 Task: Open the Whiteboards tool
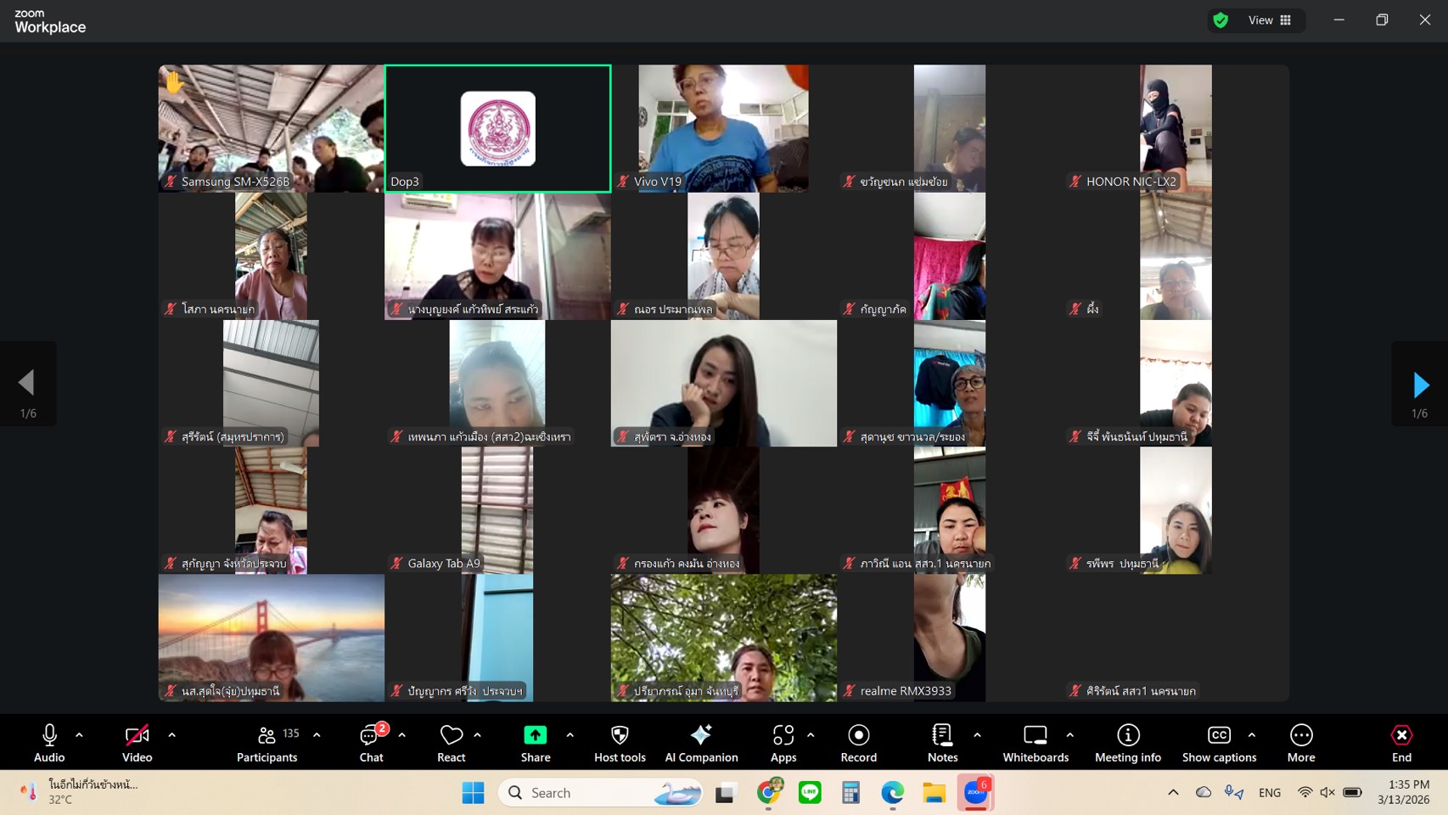[1035, 742]
